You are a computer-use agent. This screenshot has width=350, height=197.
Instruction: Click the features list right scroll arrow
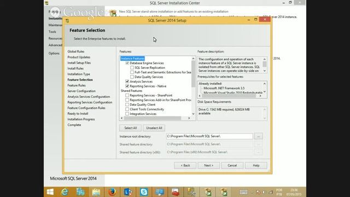tap(189, 118)
